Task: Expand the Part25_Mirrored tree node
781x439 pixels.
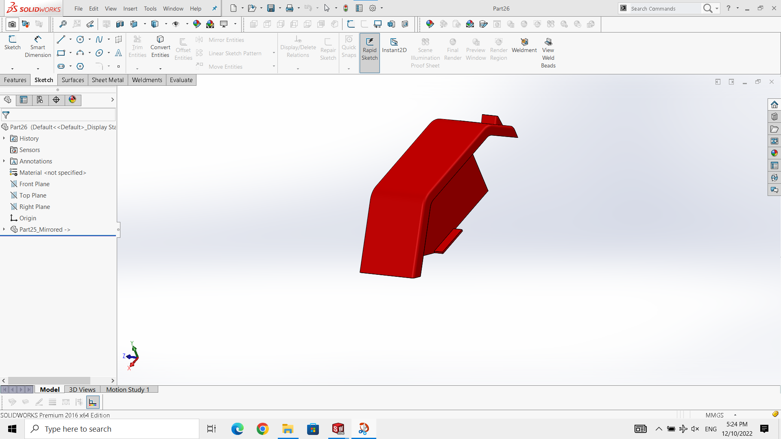Action: (x=4, y=229)
